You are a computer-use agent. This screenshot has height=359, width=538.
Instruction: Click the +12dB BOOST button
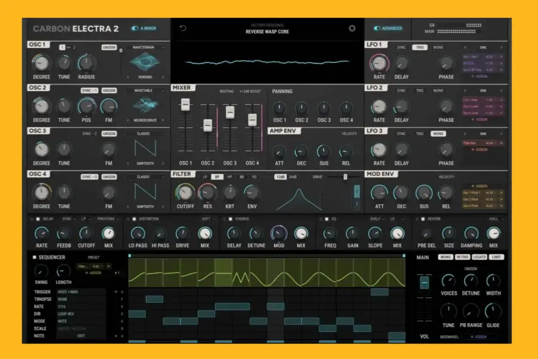pos(250,92)
